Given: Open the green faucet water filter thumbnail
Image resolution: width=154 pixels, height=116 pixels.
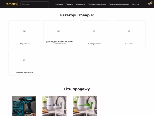Looking at the screenshot, I should (85, 106).
